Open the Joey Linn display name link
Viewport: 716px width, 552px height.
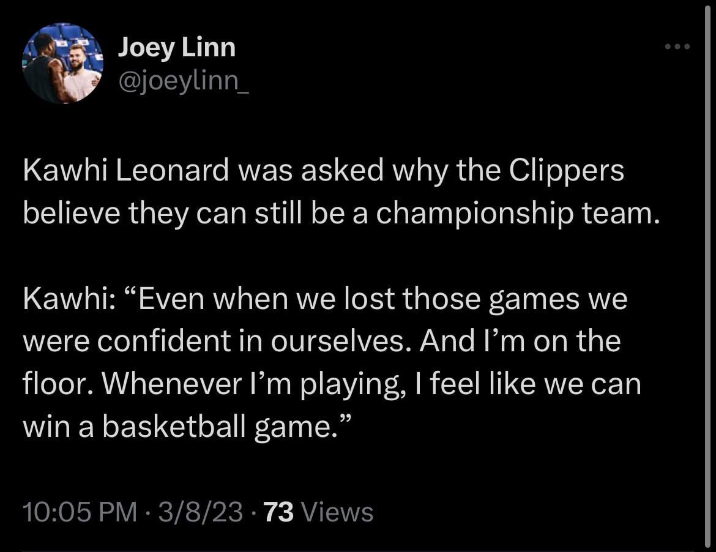tap(176, 47)
